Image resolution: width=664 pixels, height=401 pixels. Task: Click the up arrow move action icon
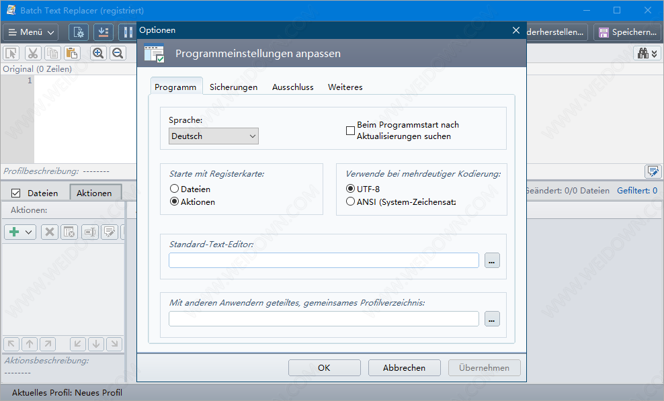(x=30, y=344)
